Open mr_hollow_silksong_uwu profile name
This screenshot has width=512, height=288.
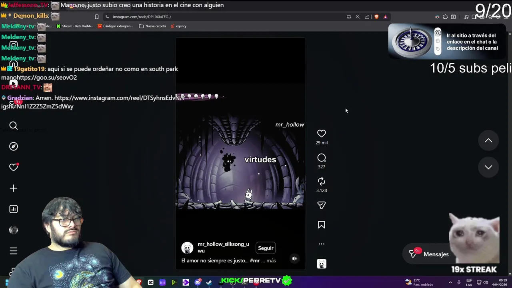coord(223,247)
